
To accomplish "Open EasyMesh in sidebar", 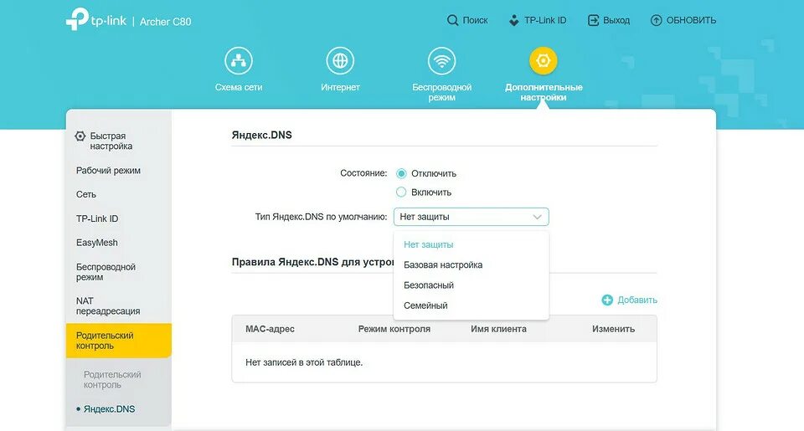I will click(97, 243).
